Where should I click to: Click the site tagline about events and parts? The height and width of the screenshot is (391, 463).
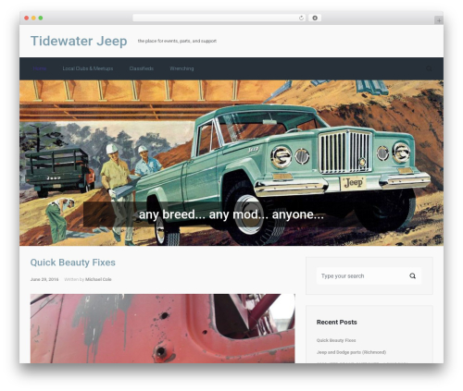pos(177,41)
